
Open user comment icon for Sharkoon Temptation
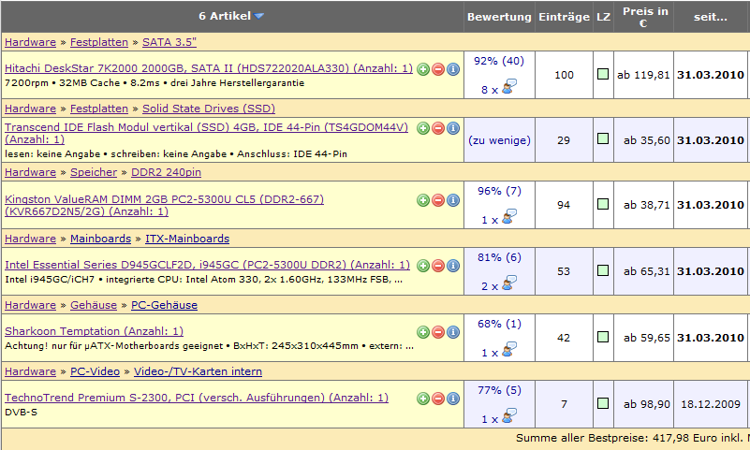[509, 350]
